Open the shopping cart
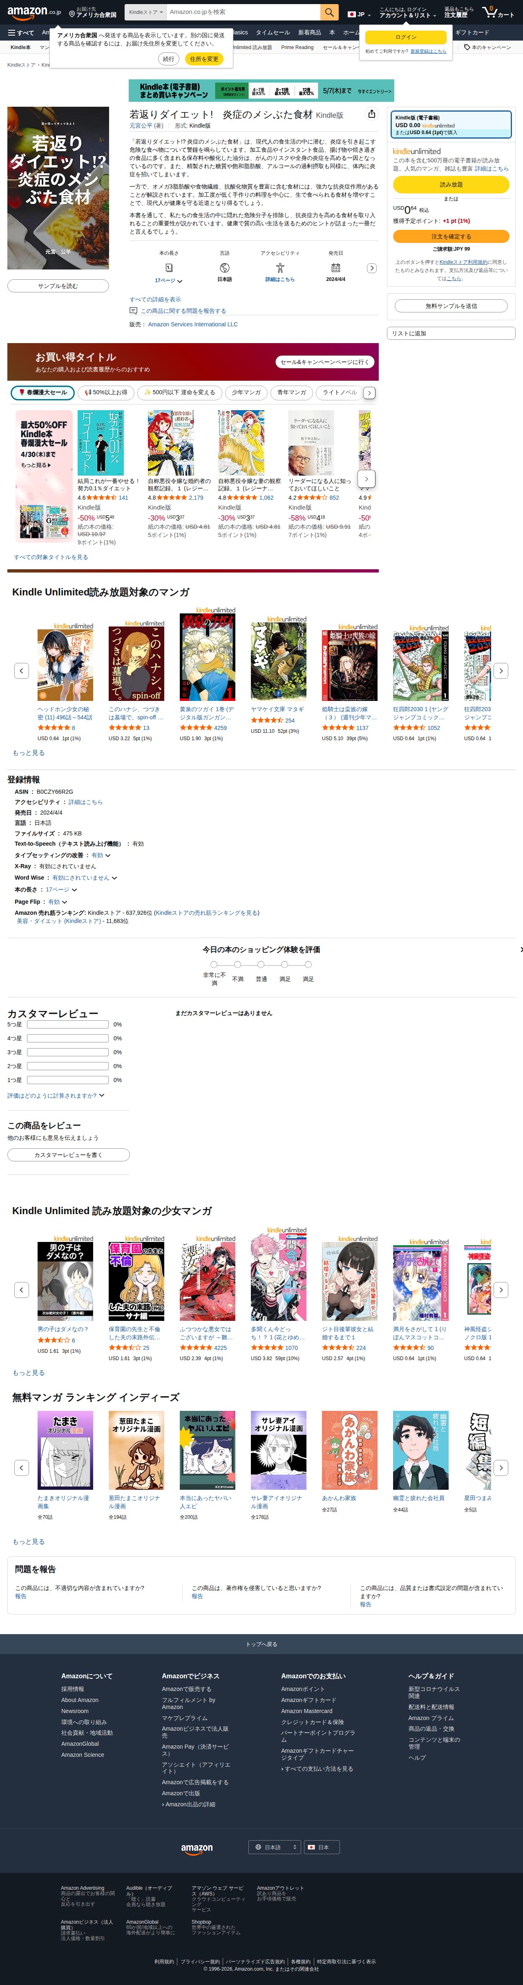Screen dimensions: 523x1985 [x=498, y=12]
